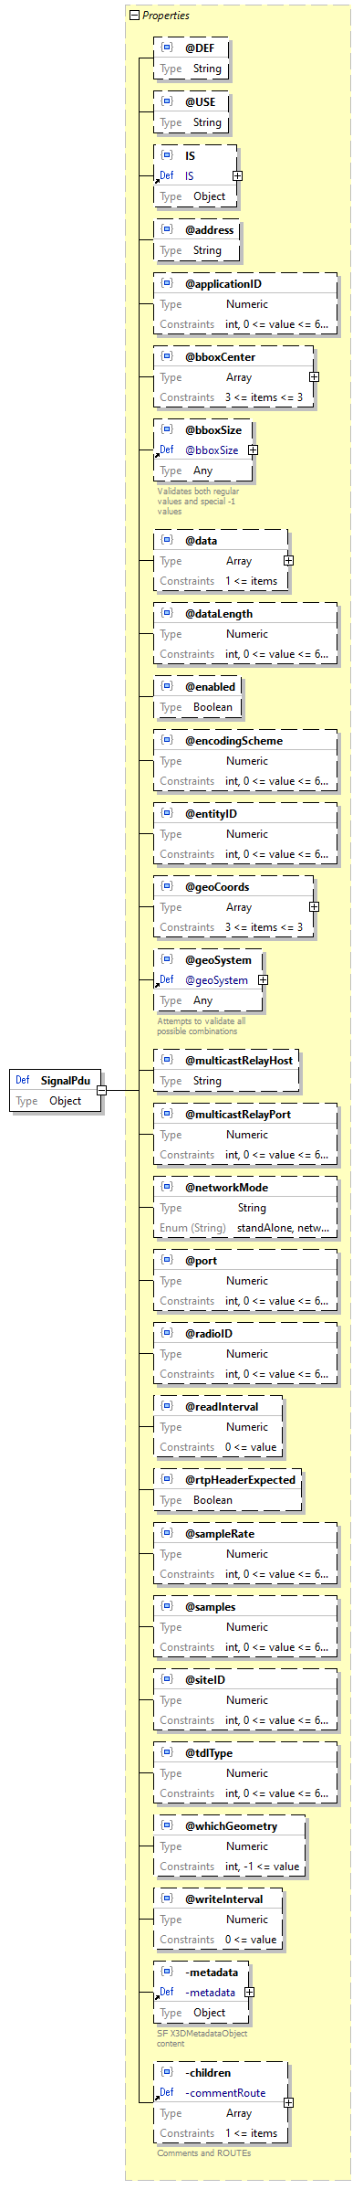
Task: Follow the @geoSystem definition link
Action: 216,979
